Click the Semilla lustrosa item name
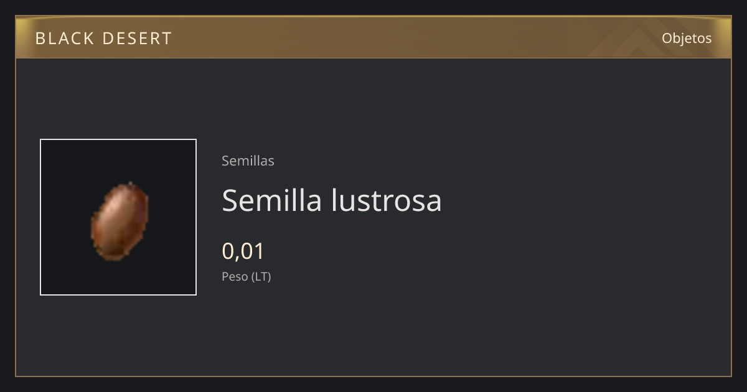747x392 pixels. [332, 200]
